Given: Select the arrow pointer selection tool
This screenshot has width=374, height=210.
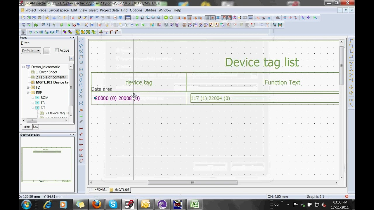Looking at the screenshot, I should pos(23,32).
